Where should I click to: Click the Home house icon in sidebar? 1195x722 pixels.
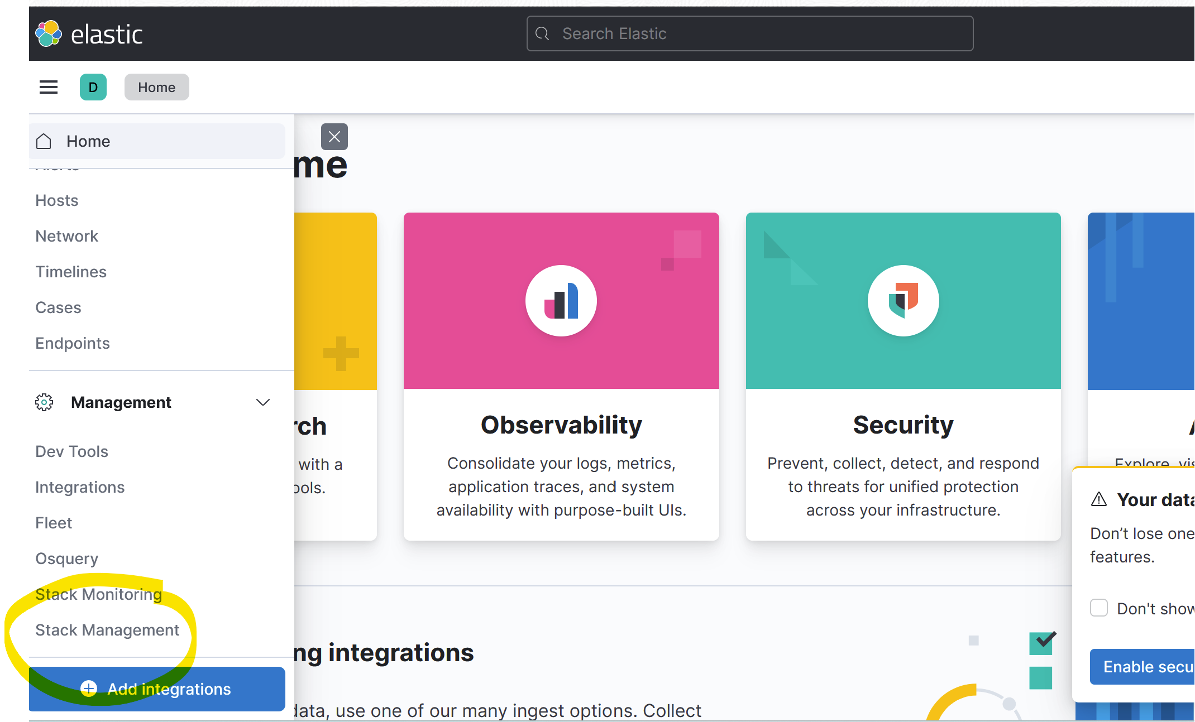[44, 141]
